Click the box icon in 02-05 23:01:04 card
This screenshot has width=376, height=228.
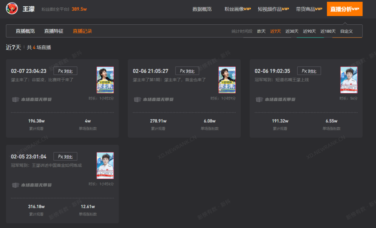point(16,185)
